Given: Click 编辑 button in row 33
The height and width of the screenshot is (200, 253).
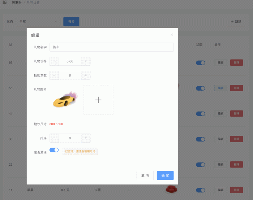Looking at the screenshot, I should coord(220,139).
